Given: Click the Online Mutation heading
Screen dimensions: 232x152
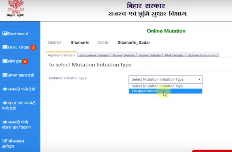Looking at the screenshot, I should coord(166,31).
